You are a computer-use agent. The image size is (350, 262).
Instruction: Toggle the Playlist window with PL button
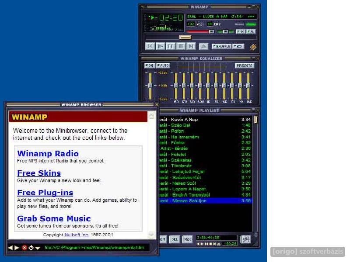click(x=251, y=31)
